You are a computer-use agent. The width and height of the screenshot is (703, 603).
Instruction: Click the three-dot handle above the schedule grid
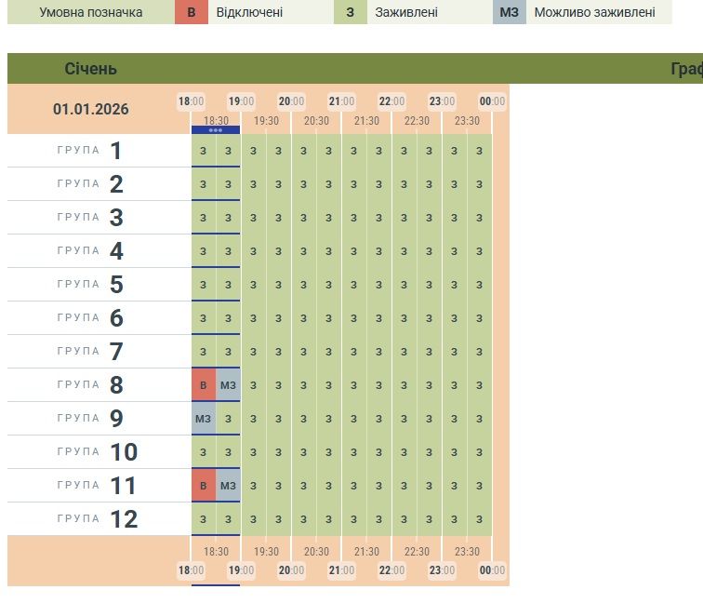pyautogui.click(x=216, y=130)
